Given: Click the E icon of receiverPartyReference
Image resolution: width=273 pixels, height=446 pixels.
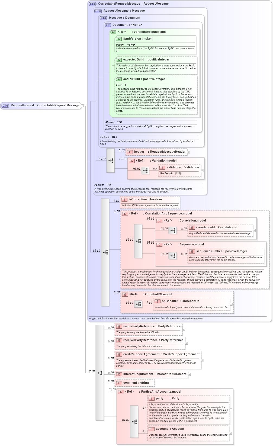Looking at the screenshot, I should click(119, 341).
